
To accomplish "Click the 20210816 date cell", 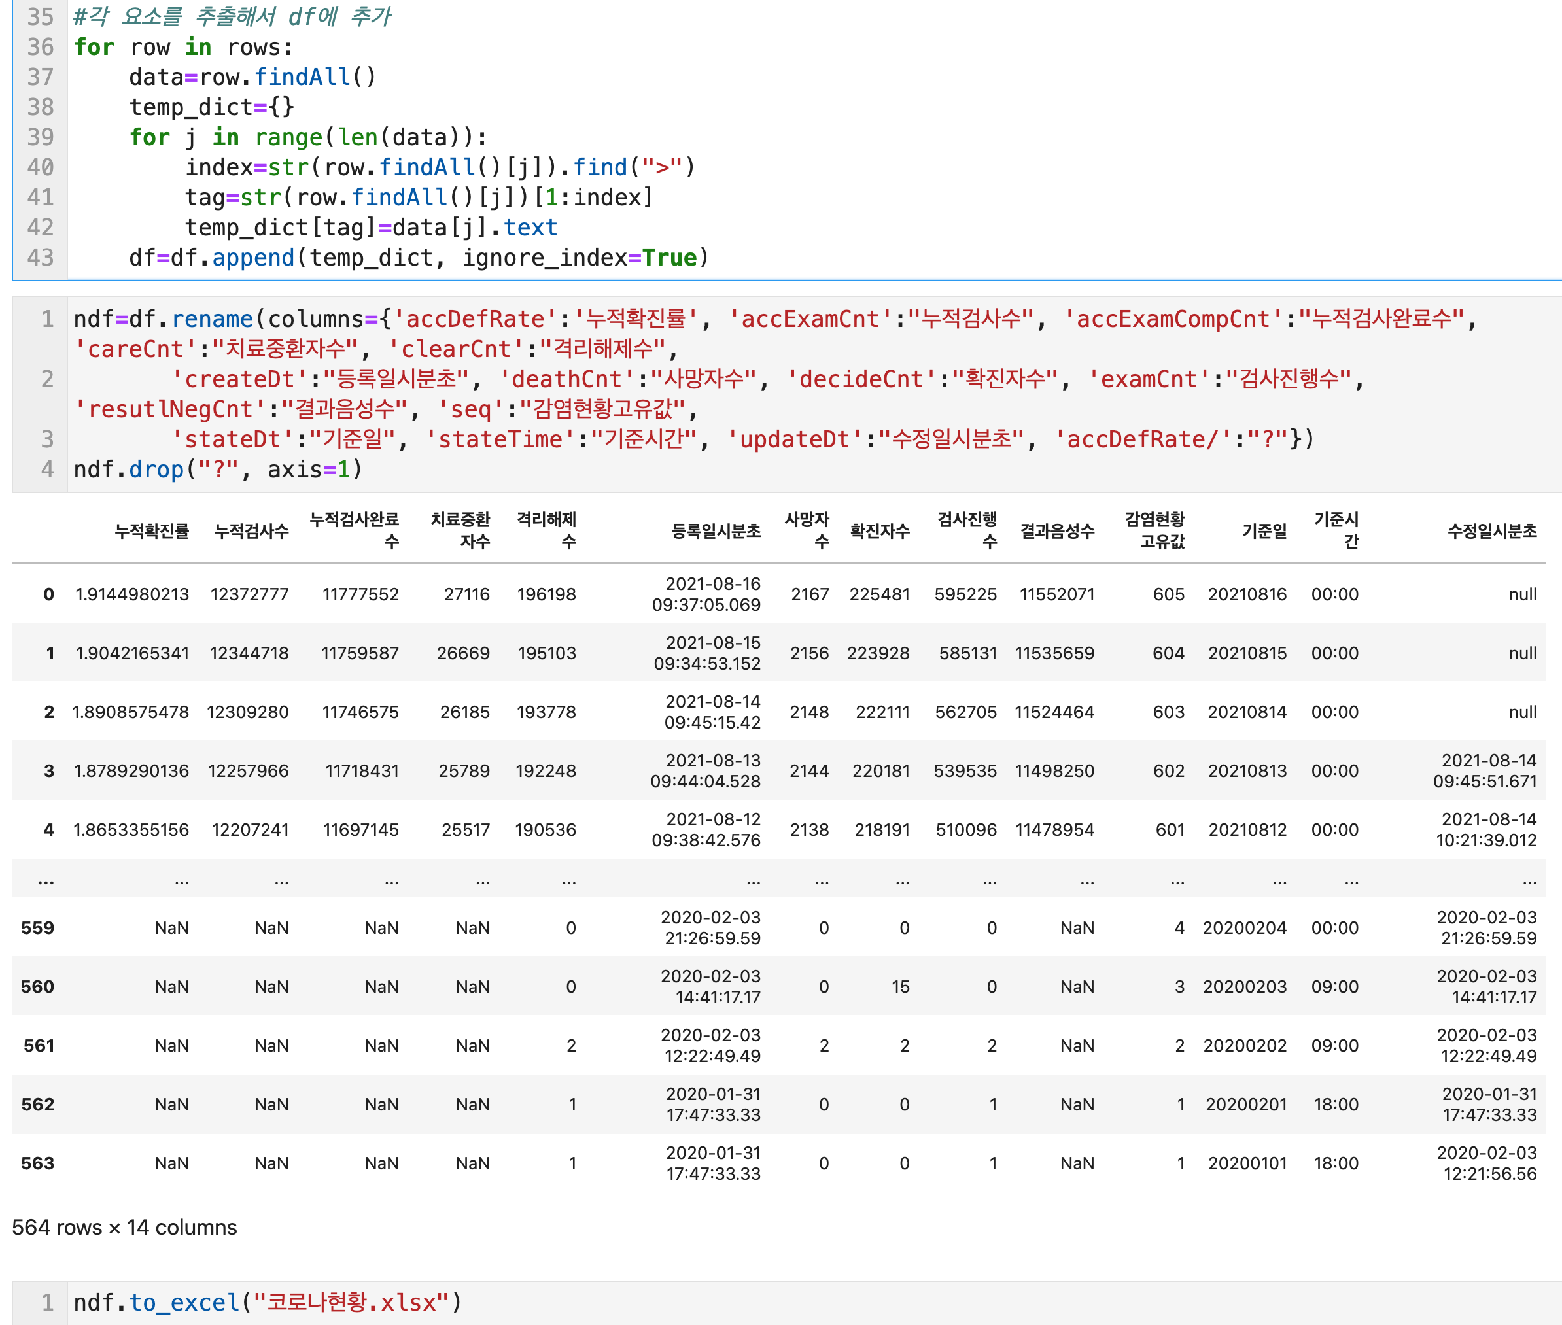I will [1247, 594].
